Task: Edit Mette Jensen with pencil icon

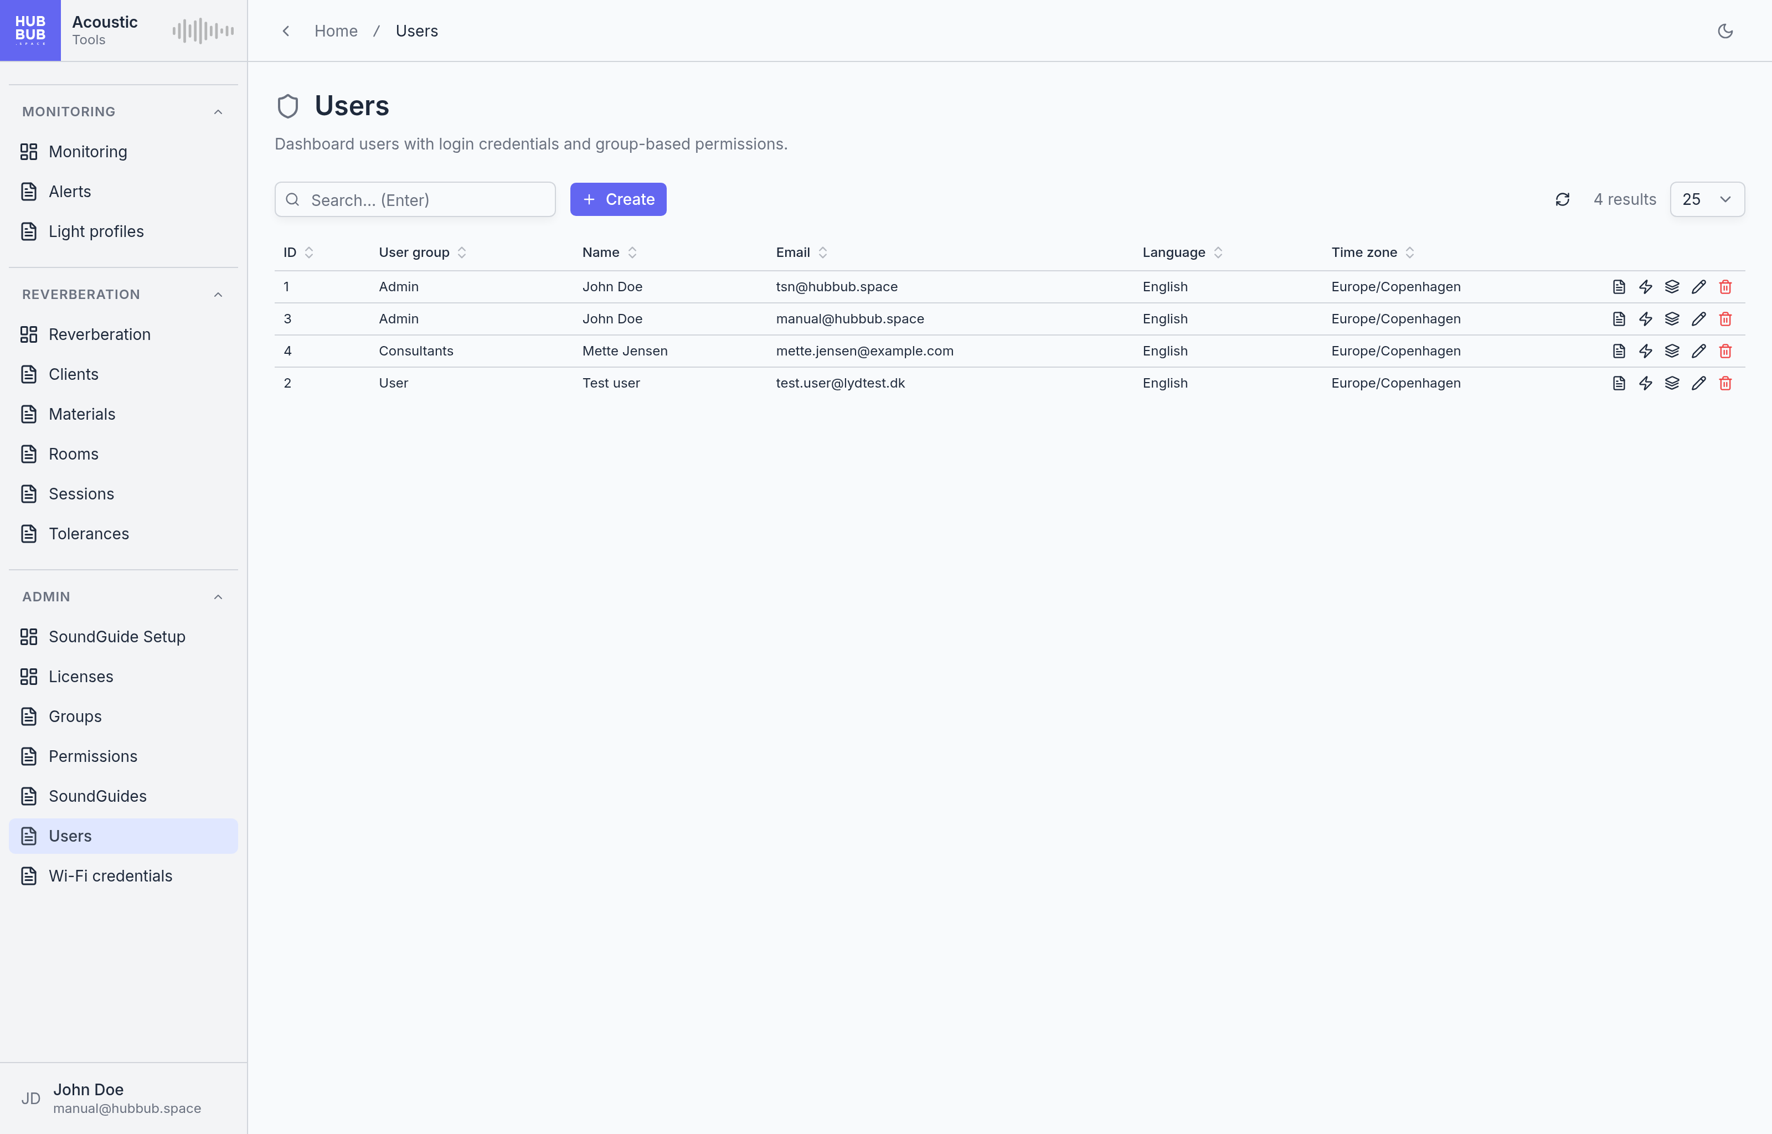Action: coord(1698,351)
